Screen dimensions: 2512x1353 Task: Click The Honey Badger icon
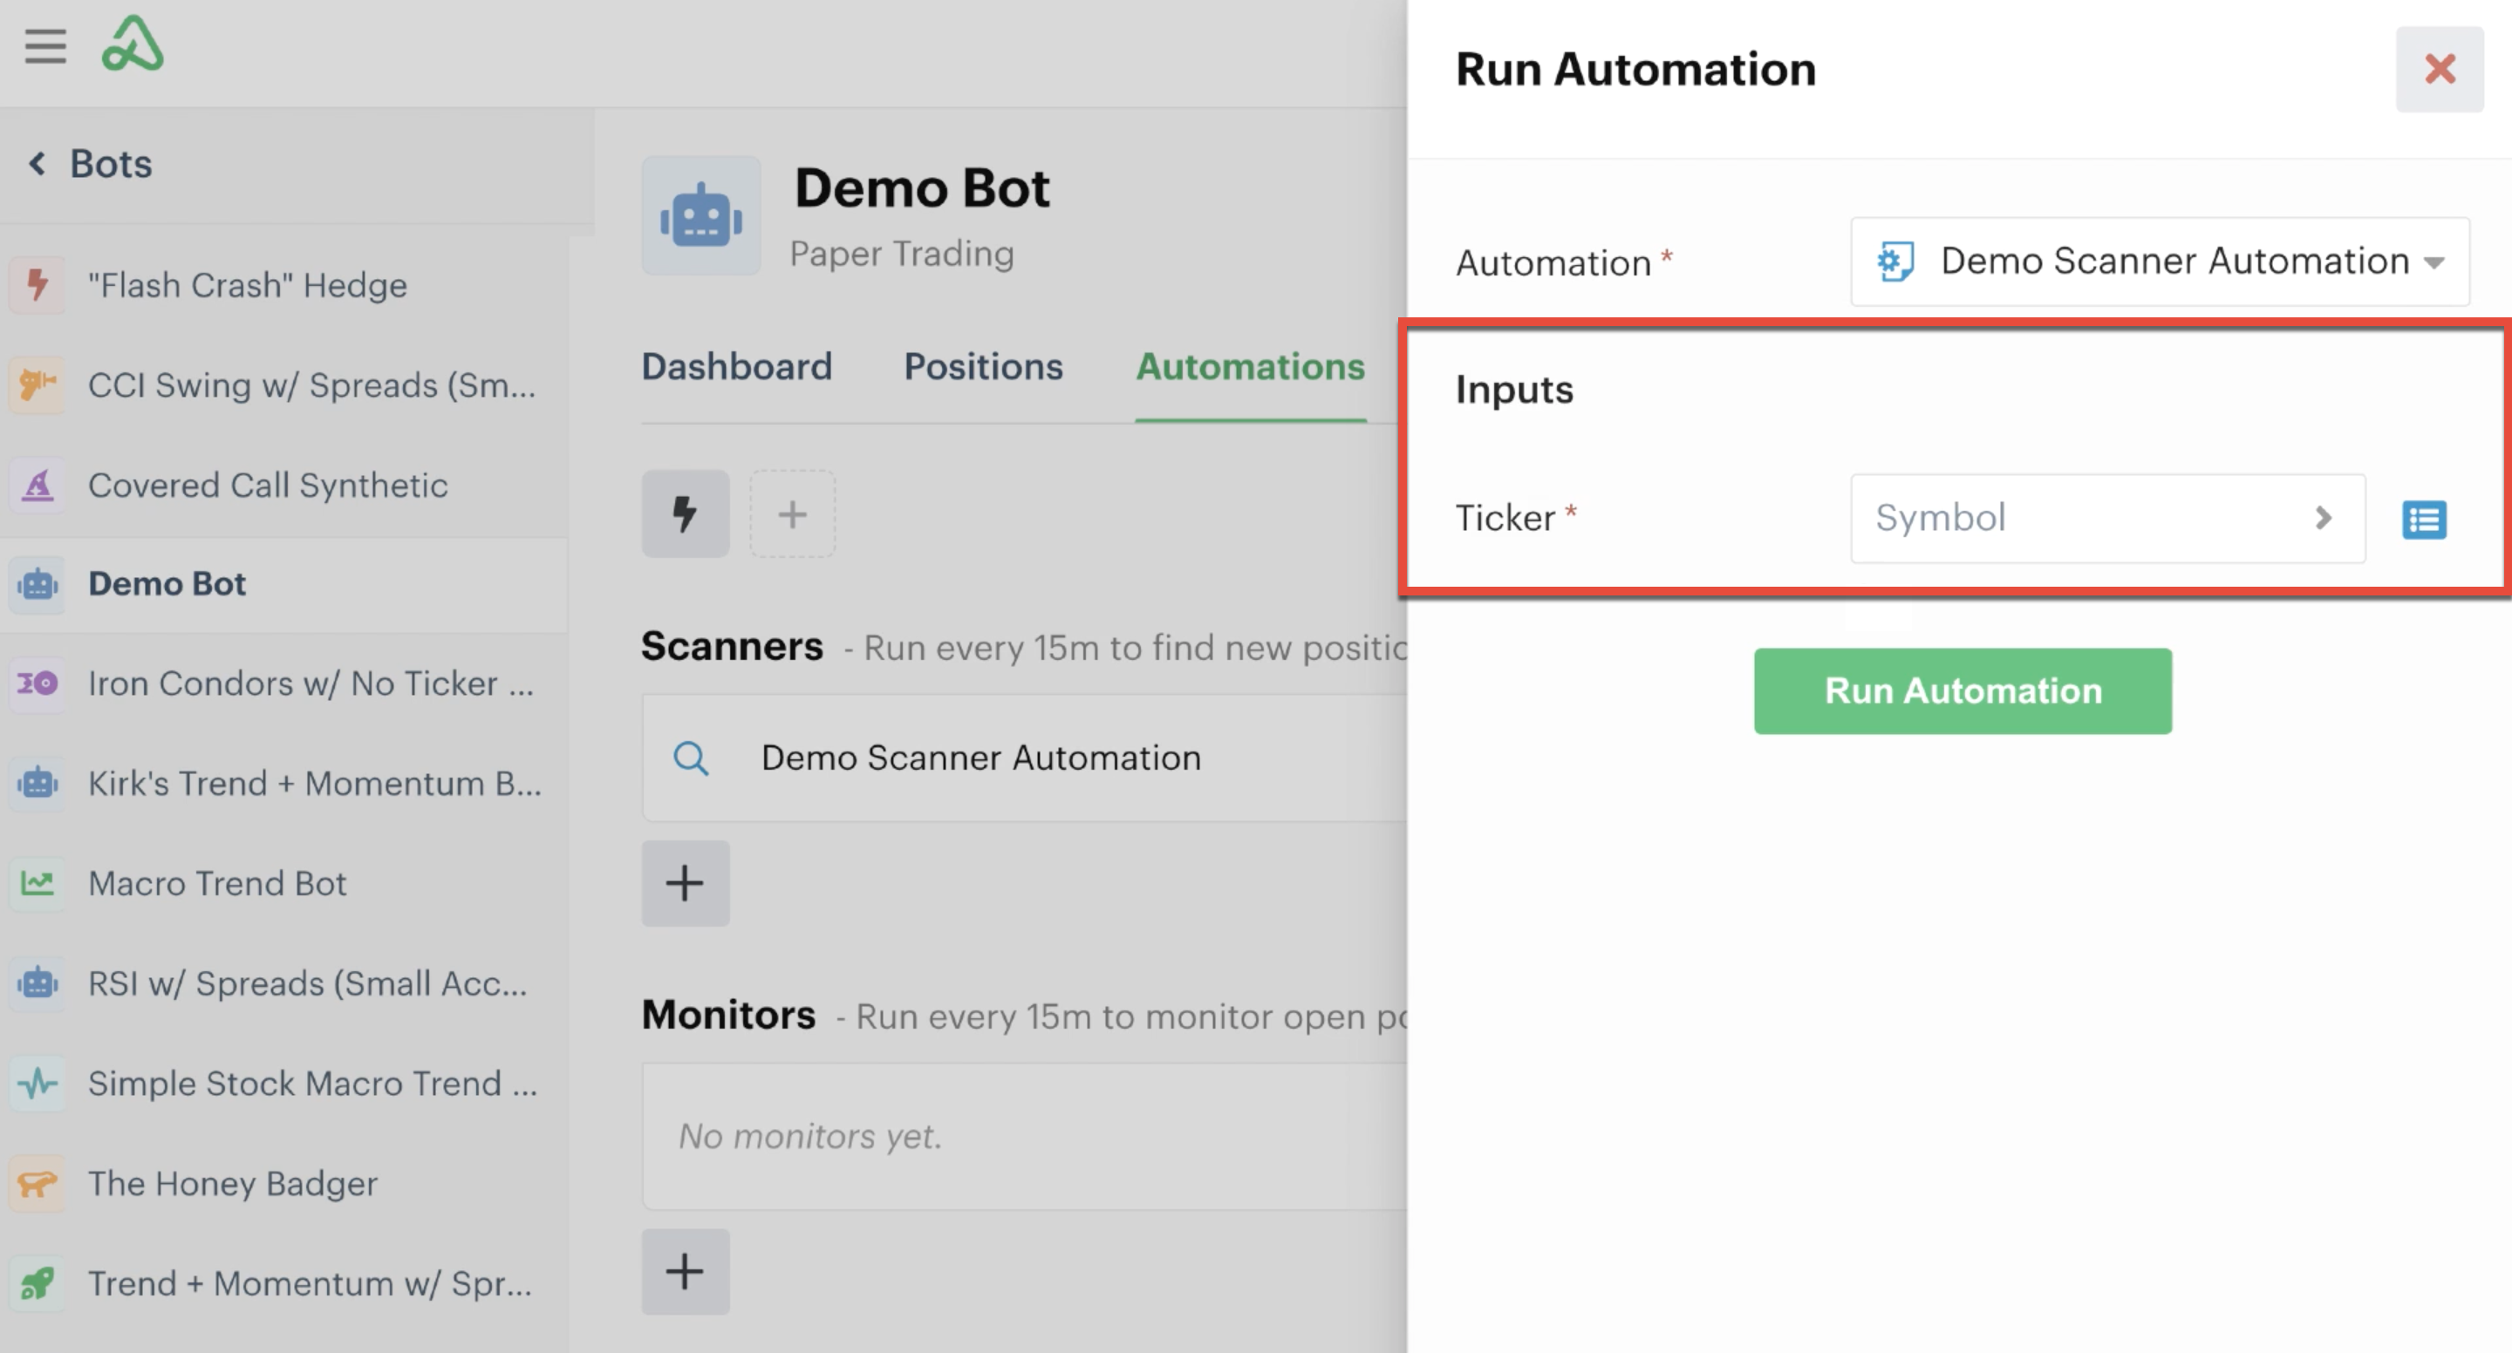pos(37,1183)
